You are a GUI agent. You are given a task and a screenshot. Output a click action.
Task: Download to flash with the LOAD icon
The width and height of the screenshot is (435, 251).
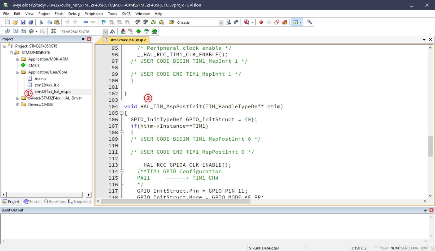pos(53,31)
